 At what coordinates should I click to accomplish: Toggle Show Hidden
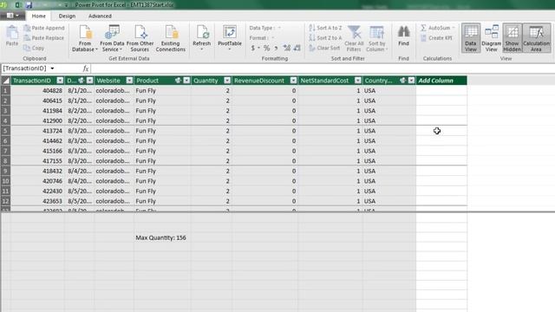pyautogui.click(x=512, y=38)
